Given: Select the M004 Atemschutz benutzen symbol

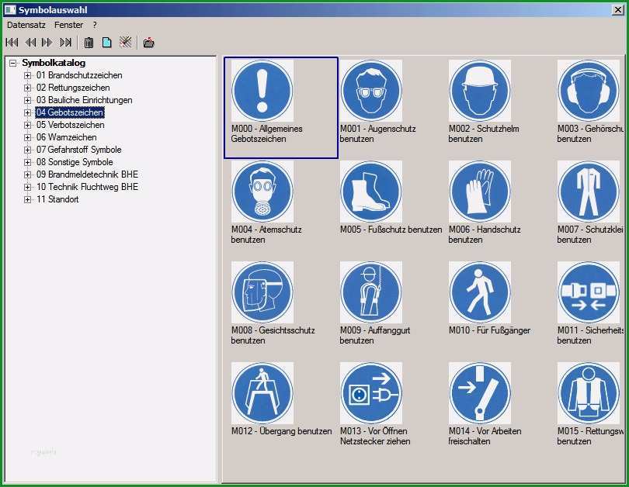Looking at the screenshot, I should click(x=262, y=192).
